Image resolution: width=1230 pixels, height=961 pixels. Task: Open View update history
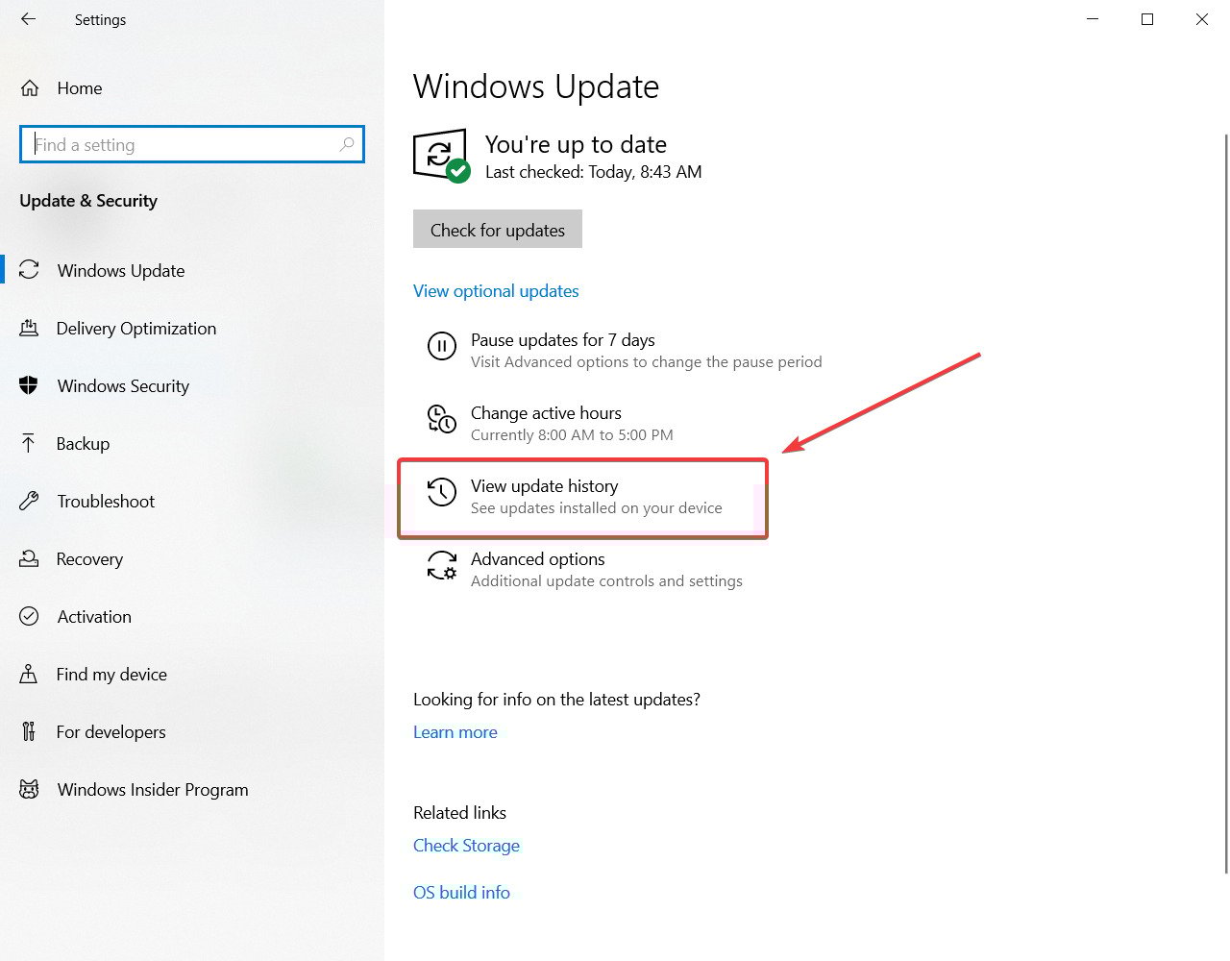583,498
